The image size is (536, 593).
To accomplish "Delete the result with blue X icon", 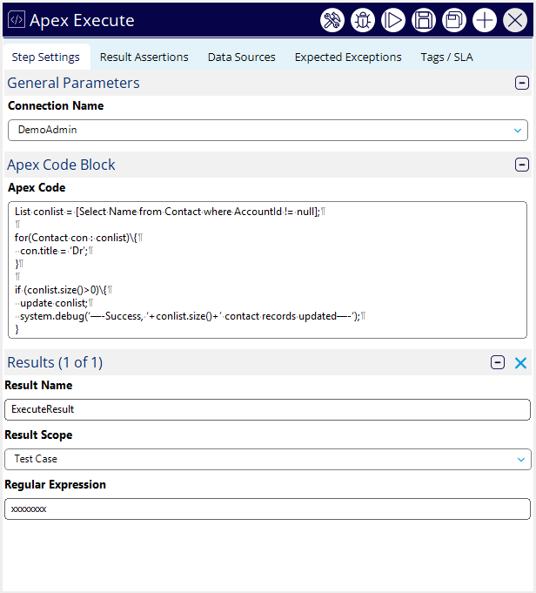I will pyautogui.click(x=520, y=363).
